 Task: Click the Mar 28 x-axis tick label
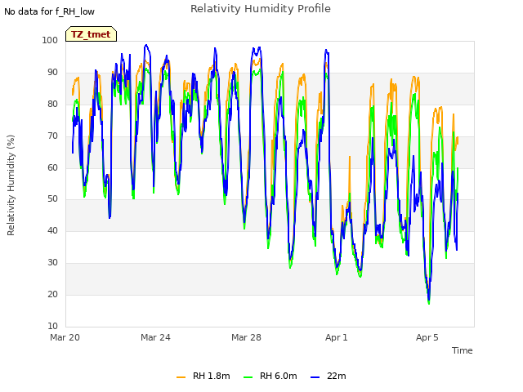tap(246, 337)
